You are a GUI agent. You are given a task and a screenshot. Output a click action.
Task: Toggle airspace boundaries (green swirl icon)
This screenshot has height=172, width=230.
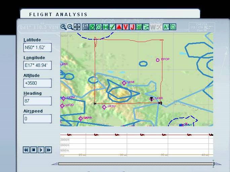point(139,27)
